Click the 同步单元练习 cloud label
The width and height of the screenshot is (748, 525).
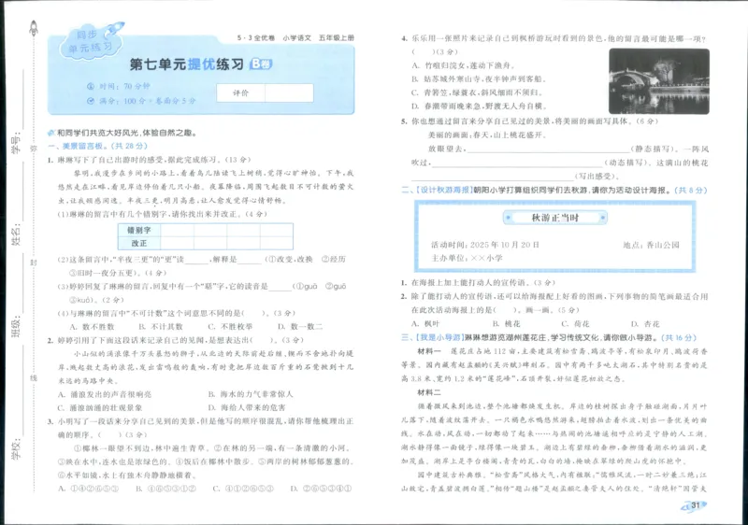coord(89,41)
